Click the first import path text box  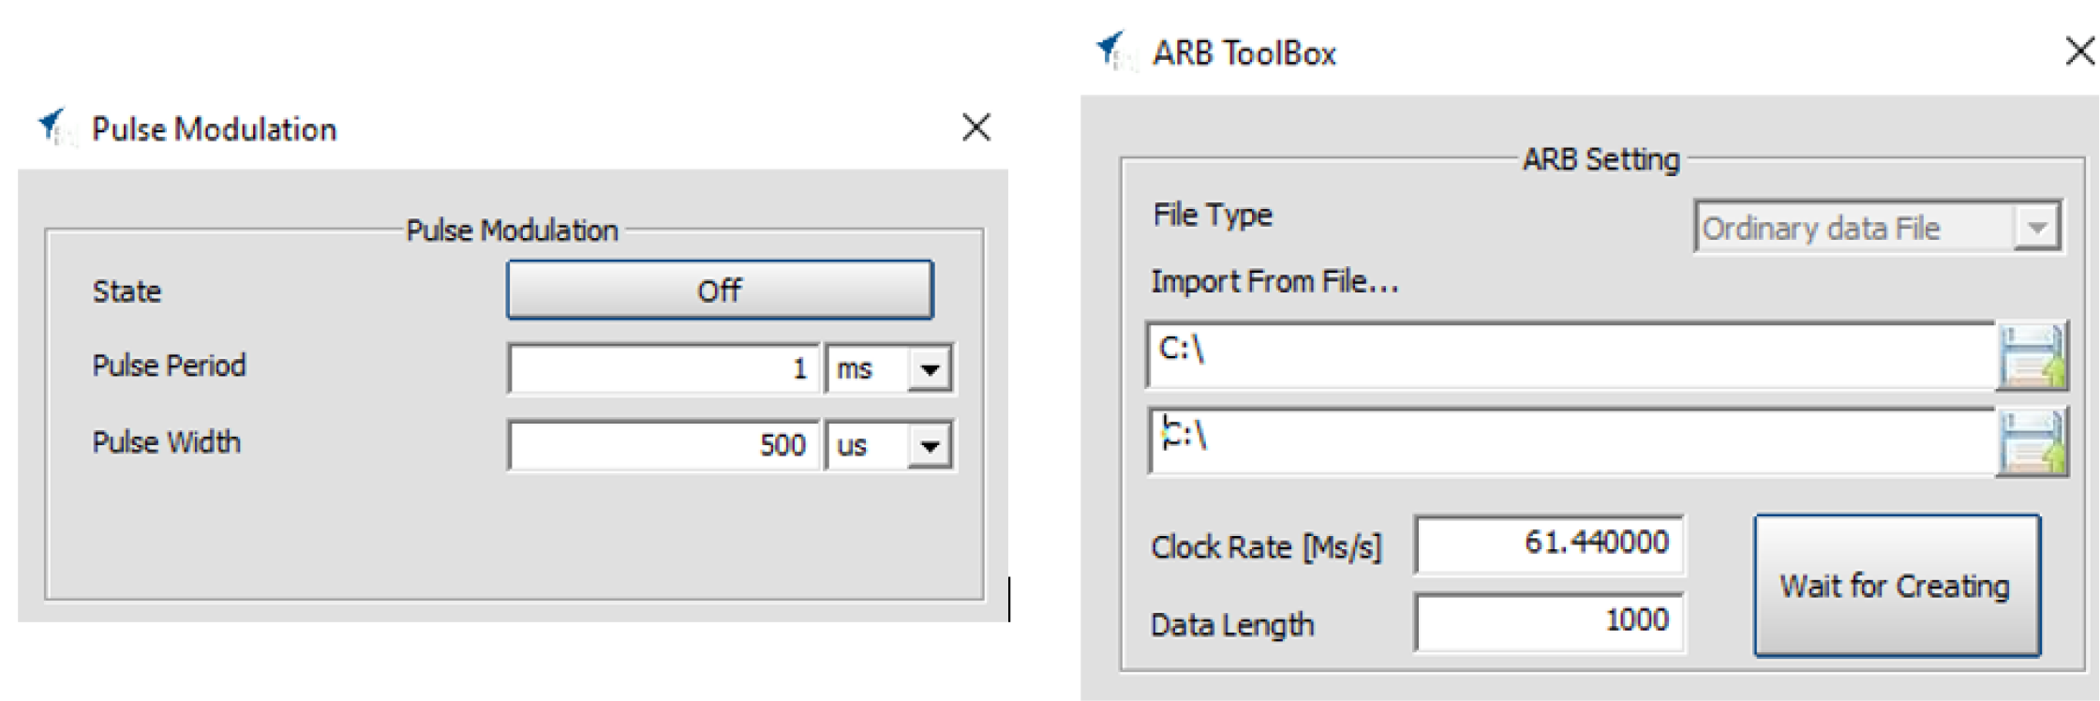1570,355
